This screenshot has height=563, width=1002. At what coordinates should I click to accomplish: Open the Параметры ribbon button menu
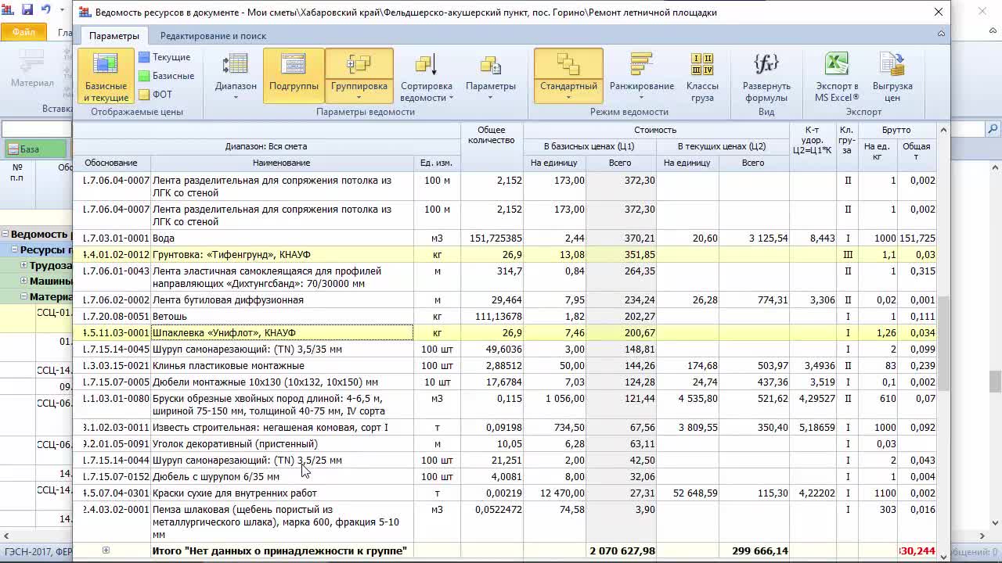pos(491,76)
